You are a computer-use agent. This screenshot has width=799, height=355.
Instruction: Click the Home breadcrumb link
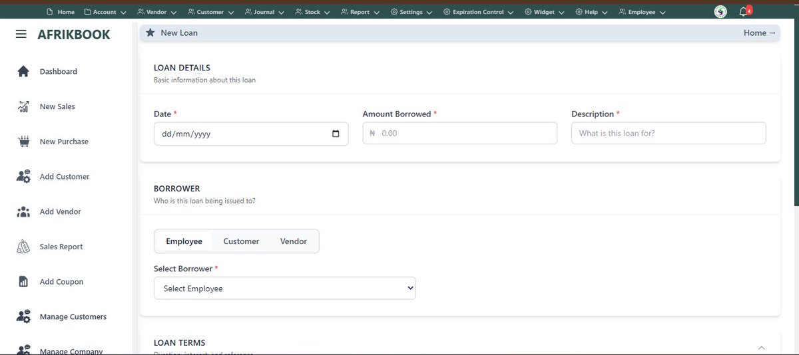760,33
